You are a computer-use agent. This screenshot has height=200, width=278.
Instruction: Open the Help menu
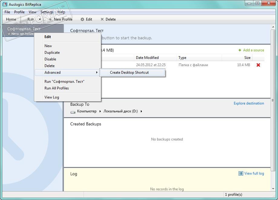pyautogui.click(x=61, y=12)
